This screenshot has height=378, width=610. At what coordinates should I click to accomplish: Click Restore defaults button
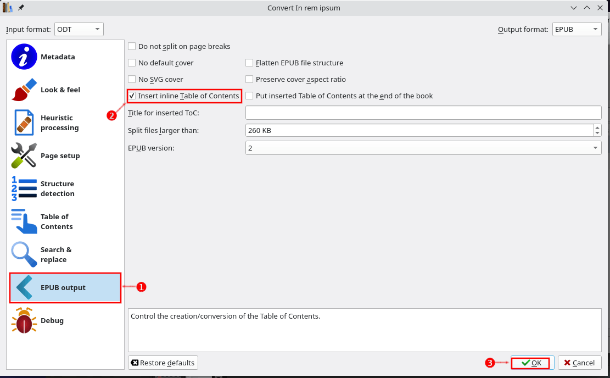point(163,363)
